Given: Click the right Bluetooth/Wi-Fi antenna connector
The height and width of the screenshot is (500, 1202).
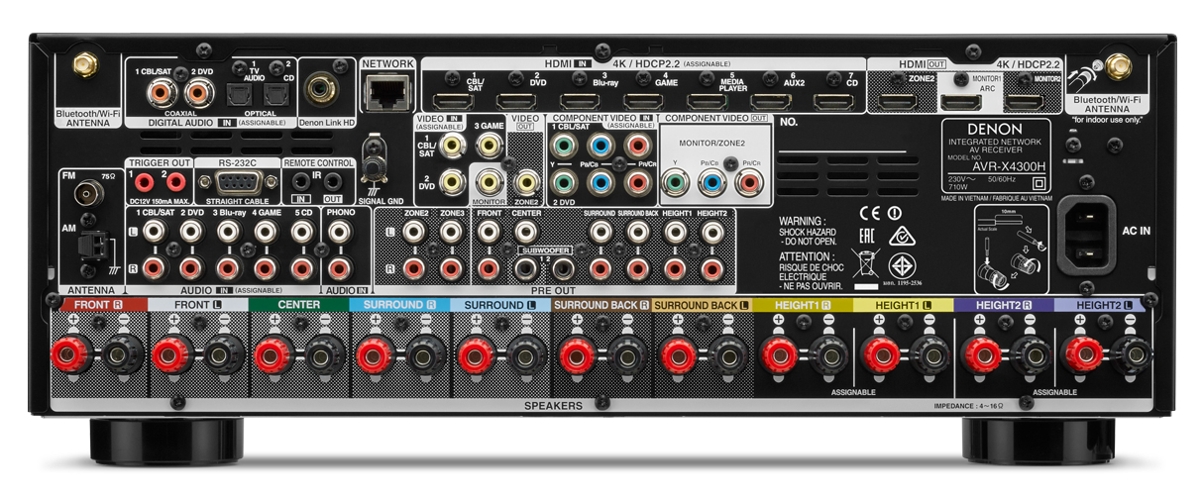Looking at the screenshot, I should click(1121, 68).
